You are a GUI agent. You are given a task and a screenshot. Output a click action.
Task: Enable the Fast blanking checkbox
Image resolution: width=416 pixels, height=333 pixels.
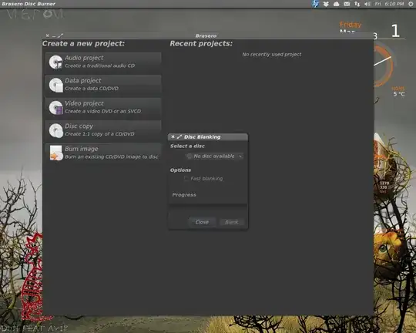(x=186, y=178)
